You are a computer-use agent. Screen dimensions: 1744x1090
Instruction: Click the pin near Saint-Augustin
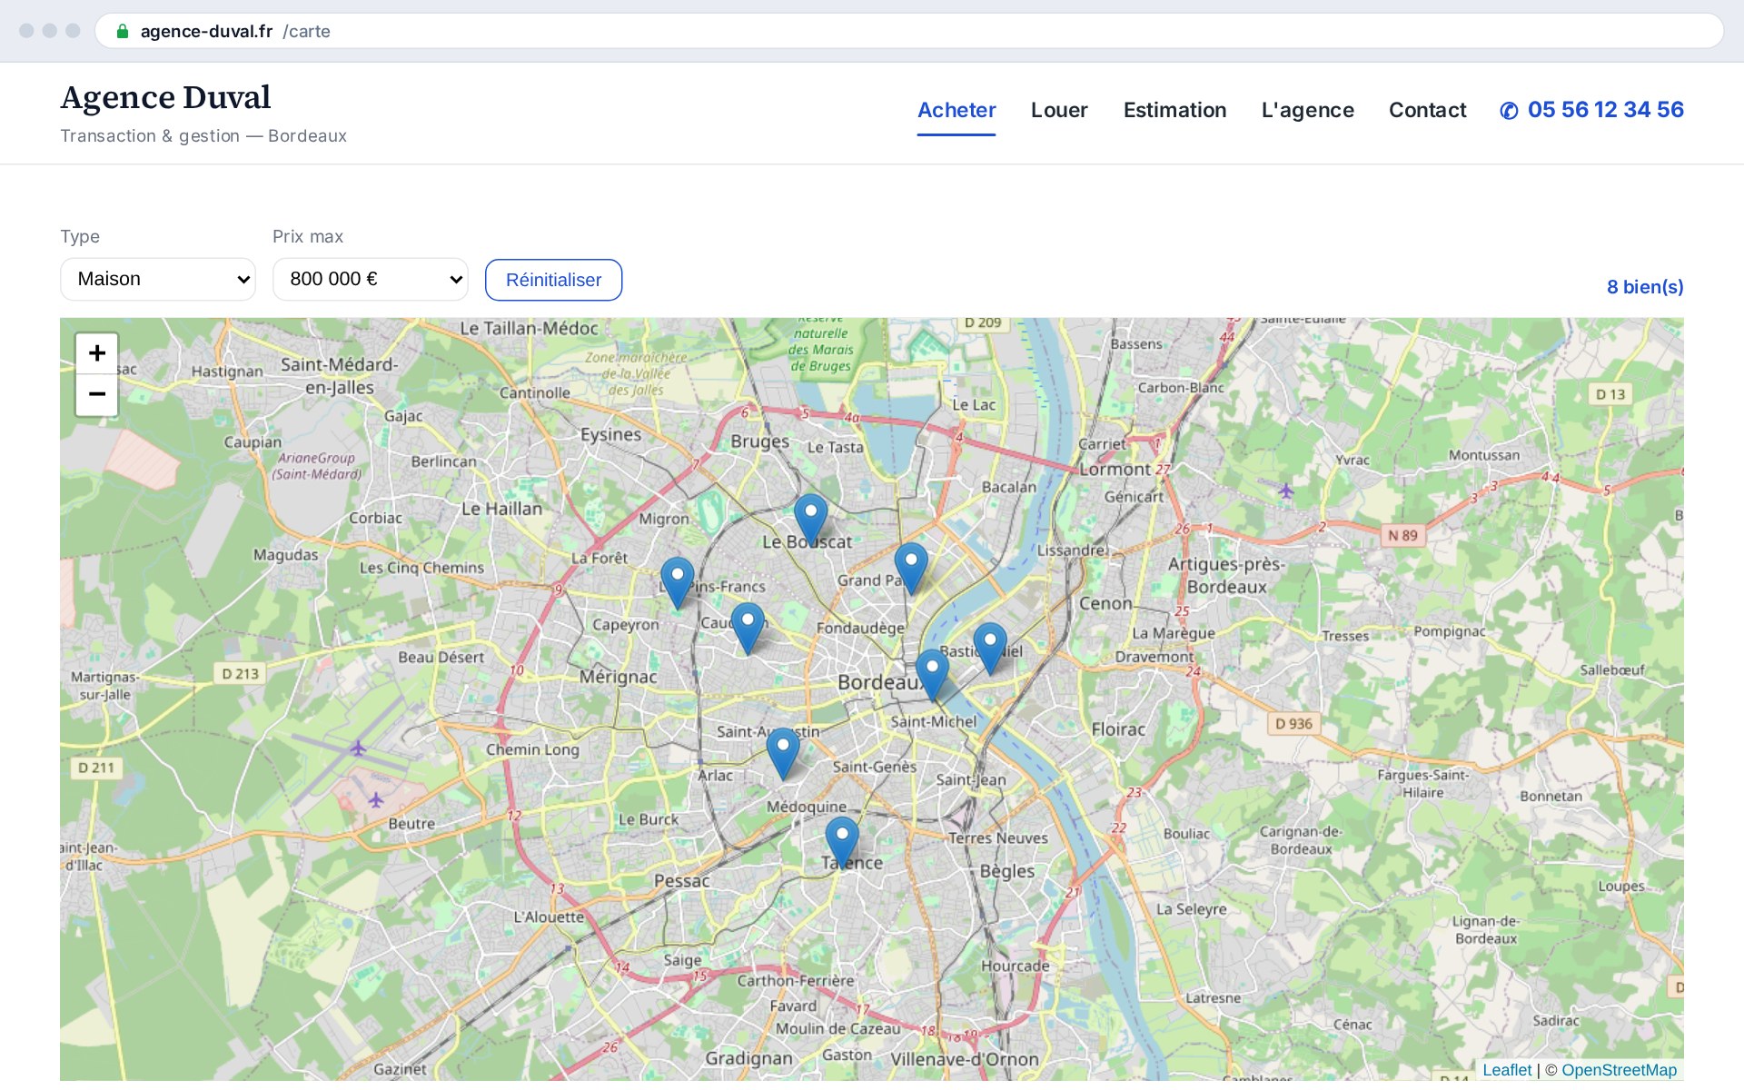point(783,754)
